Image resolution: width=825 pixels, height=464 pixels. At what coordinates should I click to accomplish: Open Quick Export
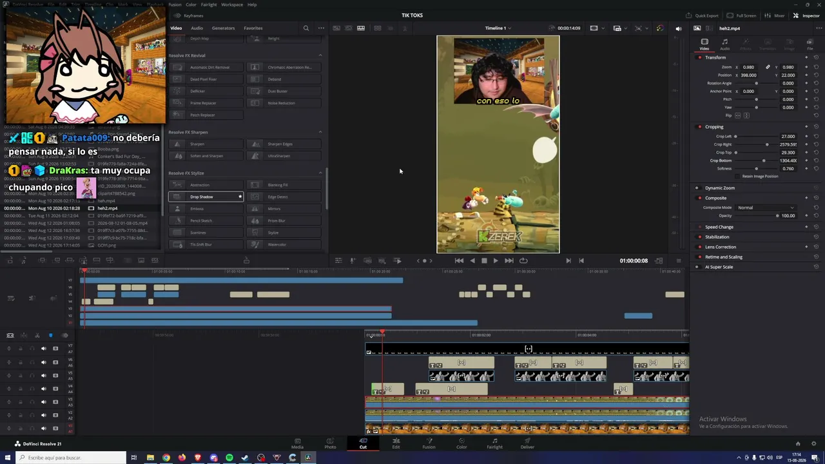[x=703, y=15]
